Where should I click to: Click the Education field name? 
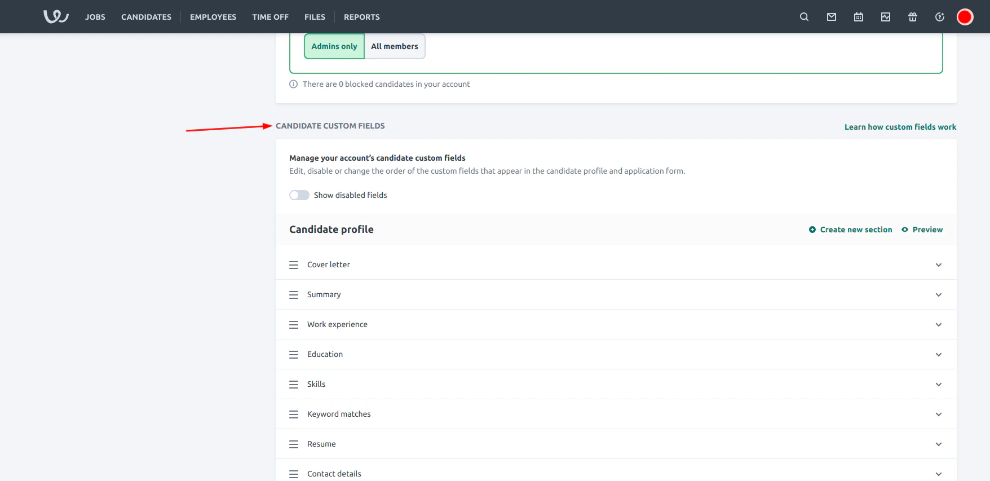coord(325,354)
